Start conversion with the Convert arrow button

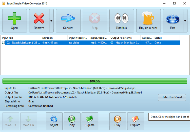[68, 21]
